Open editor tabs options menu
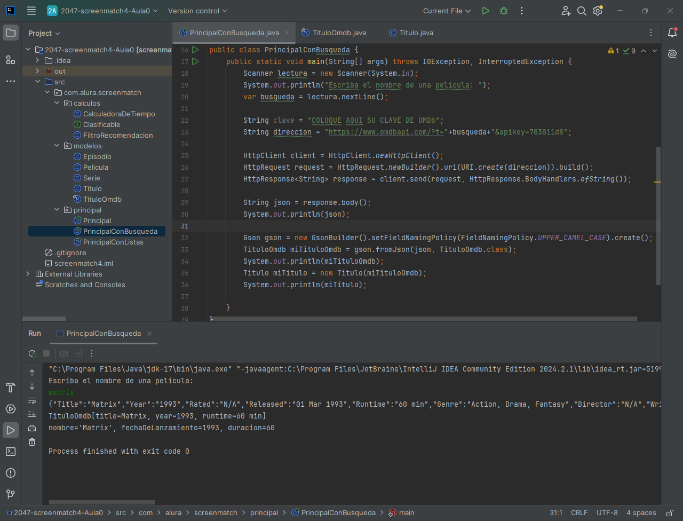 (x=651, y=33)
